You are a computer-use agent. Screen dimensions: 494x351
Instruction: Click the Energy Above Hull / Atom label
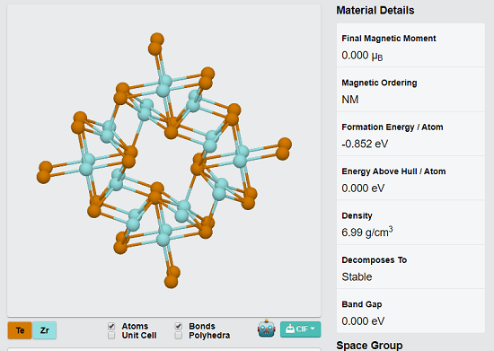(x=393, y=171)
